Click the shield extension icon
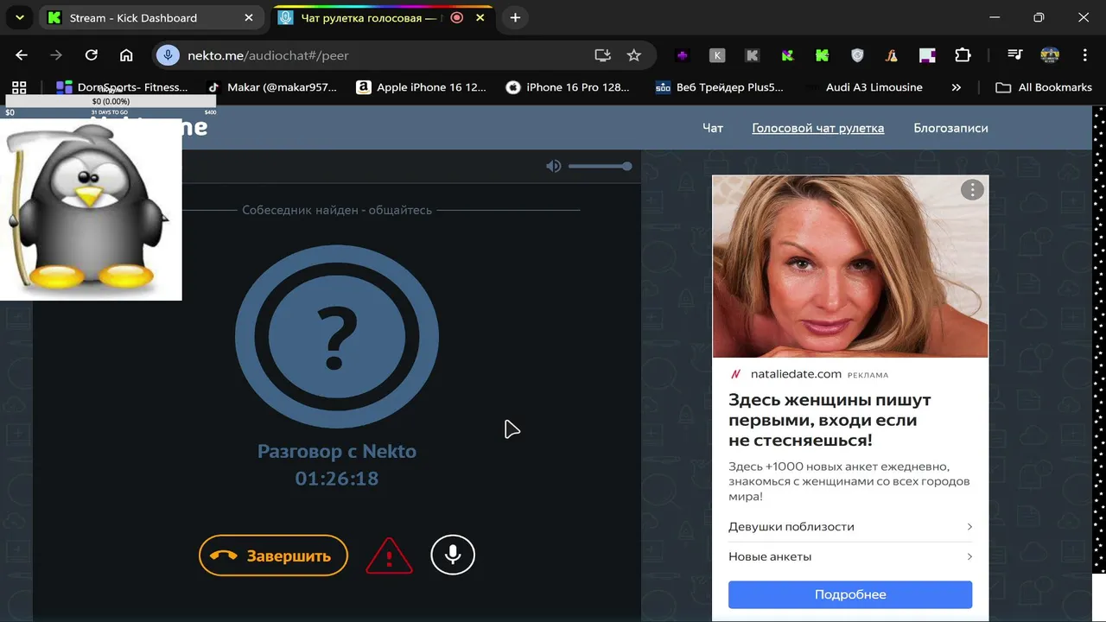The width and height of the screenshot is (1106, 622). (857, 55)
